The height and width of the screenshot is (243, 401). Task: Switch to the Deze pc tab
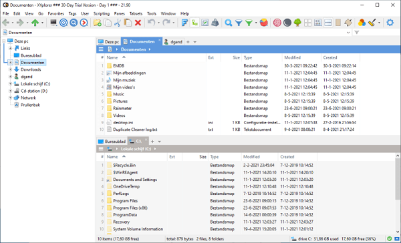pos(109,42)
